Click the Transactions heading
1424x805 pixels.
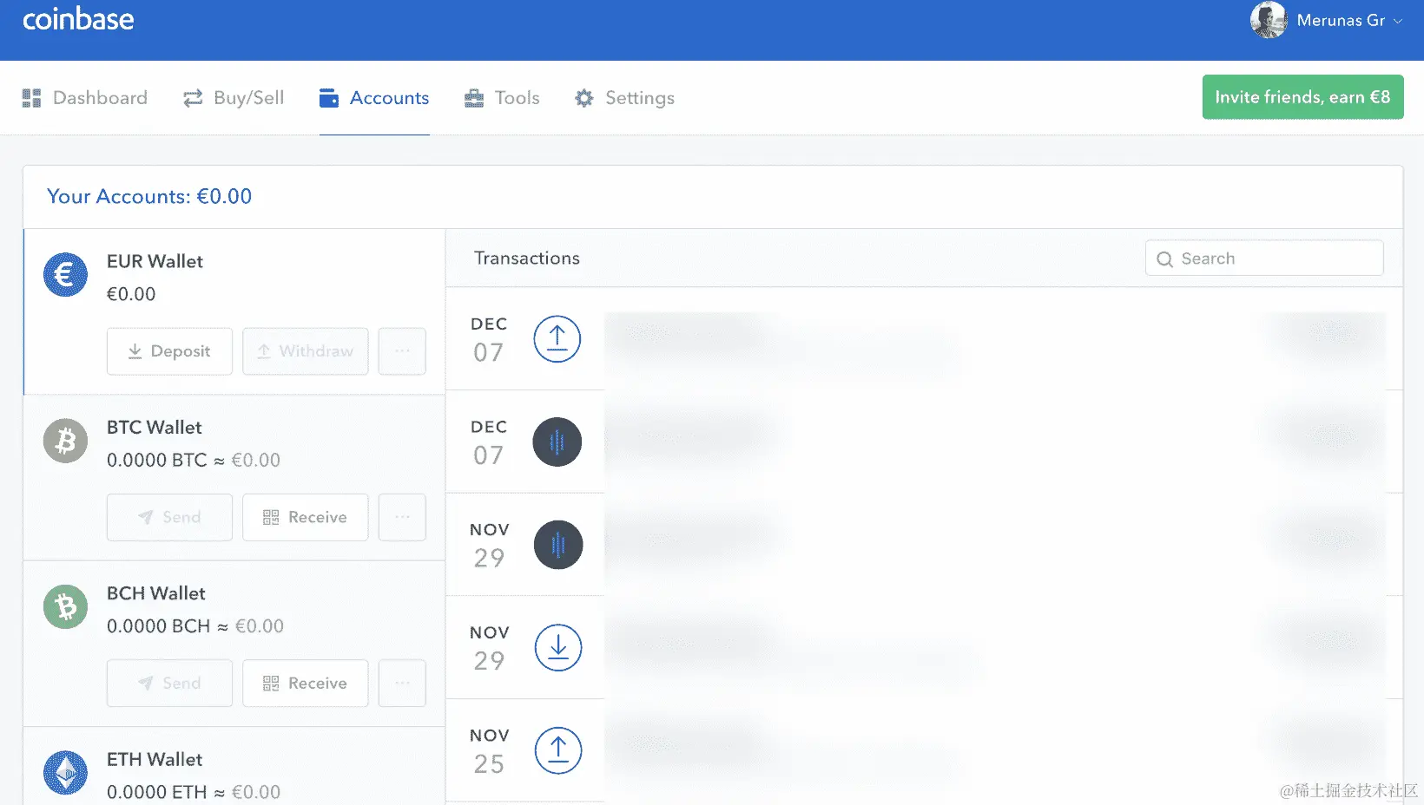527,259
